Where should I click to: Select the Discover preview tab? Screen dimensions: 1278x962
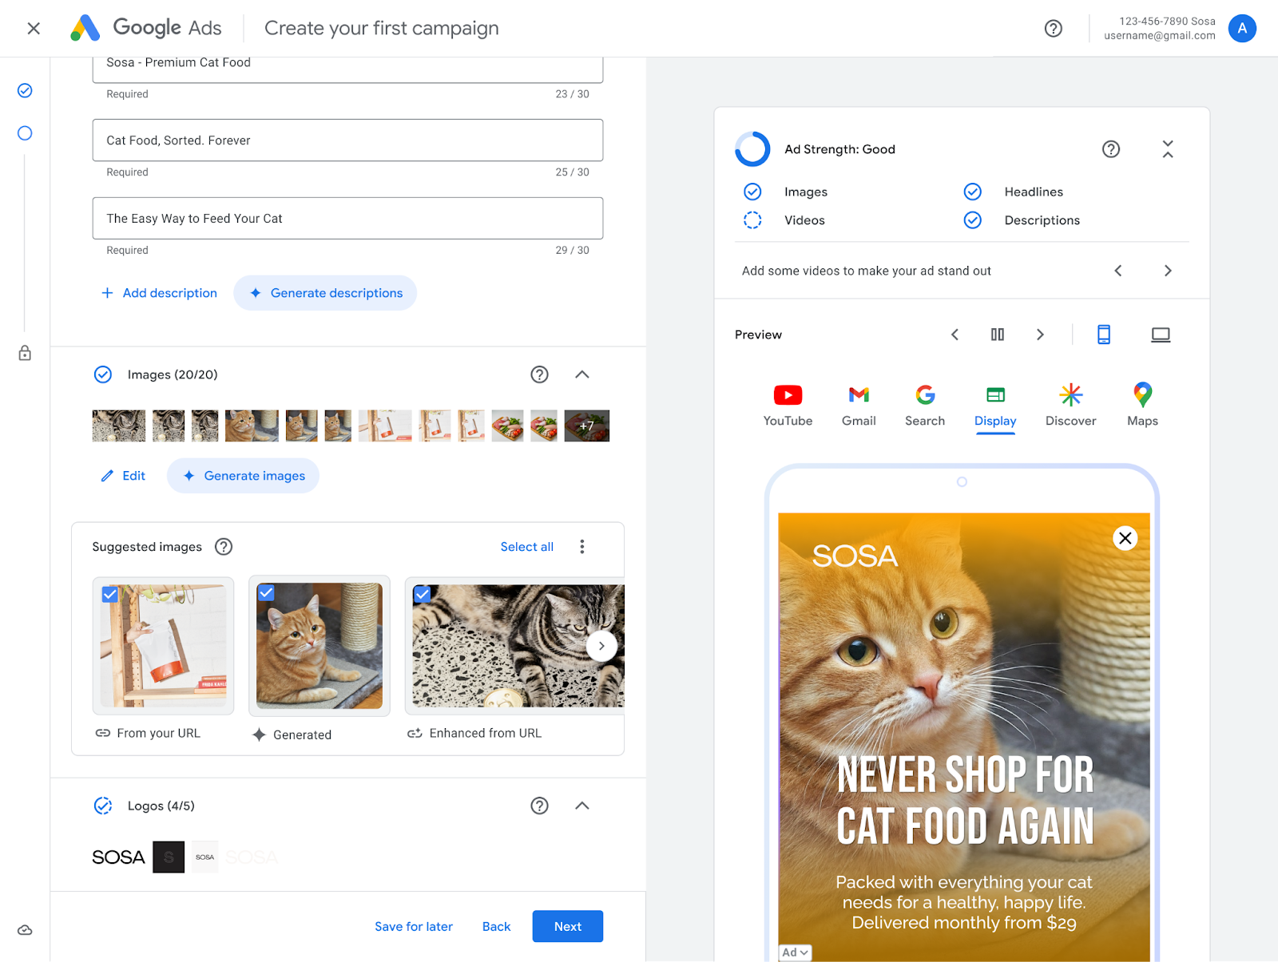(x=1070, y=405)
